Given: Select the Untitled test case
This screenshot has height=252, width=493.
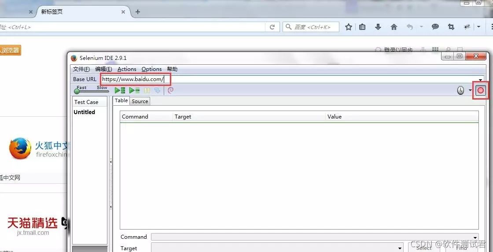Looking at the screenshot, I should [x=85, y=112].
